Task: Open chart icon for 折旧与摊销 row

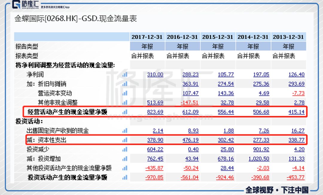Action: click(x=125, y=84)
